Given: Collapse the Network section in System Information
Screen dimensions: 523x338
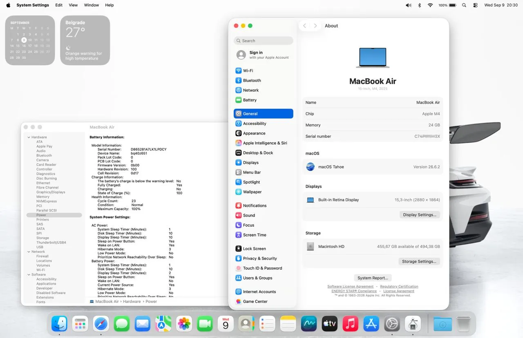Looking at the screenshot, I should point(29,252).
